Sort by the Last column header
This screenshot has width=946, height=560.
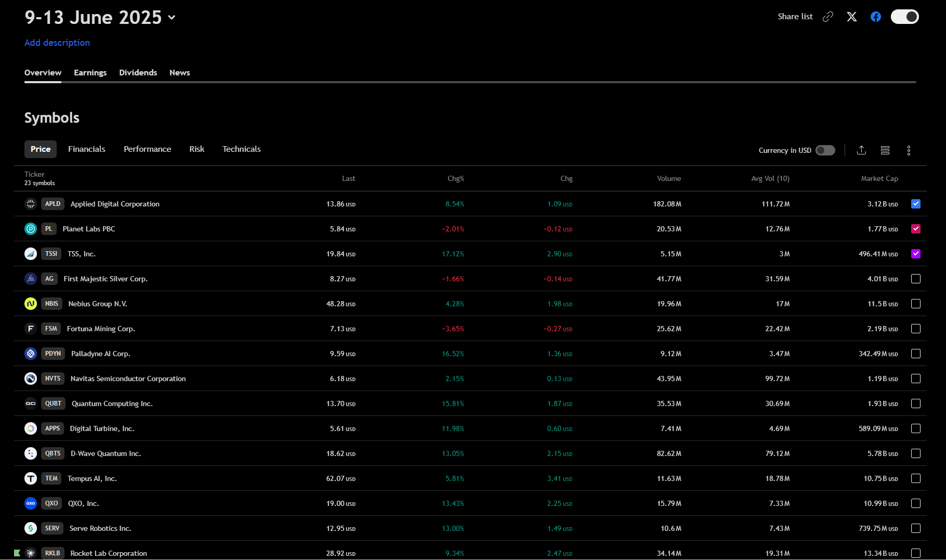348,178
